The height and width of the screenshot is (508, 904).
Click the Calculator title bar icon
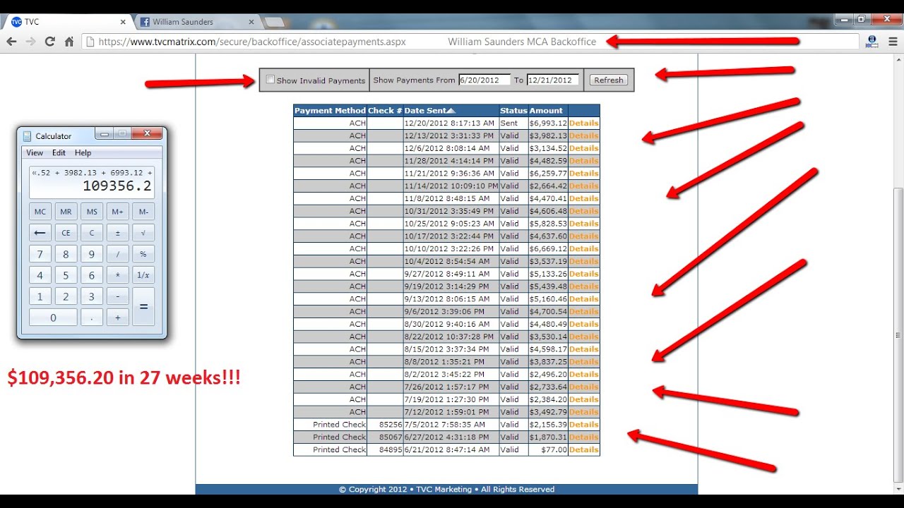pyautogui.click(x=28, y=136)
